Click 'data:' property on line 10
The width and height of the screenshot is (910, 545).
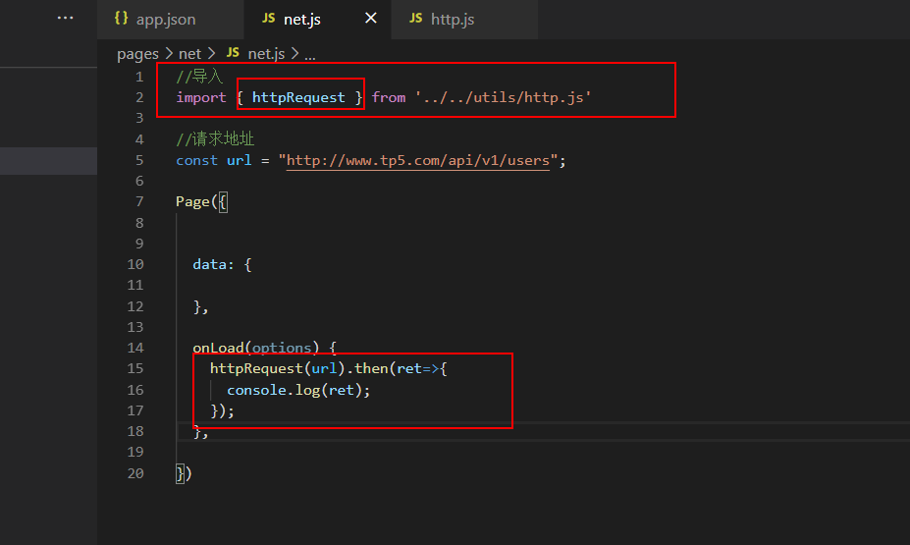point(213,265)
